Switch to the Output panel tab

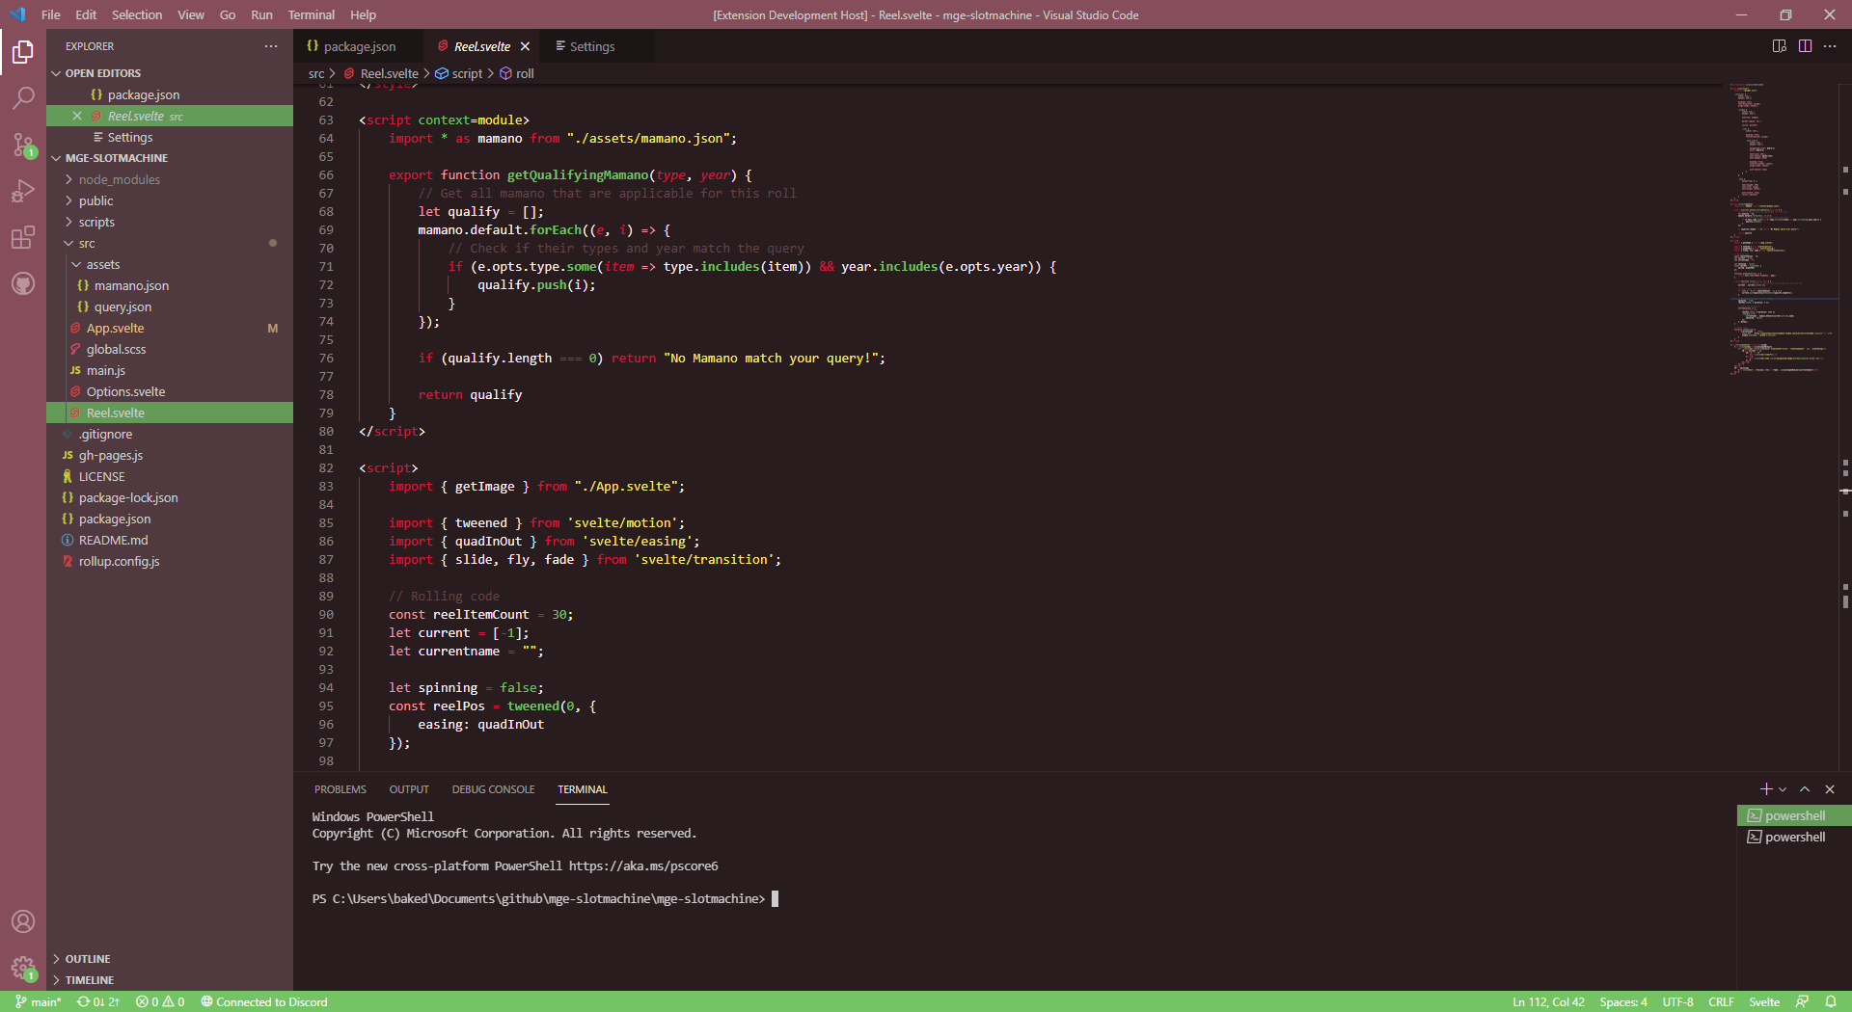pyautogui.click(x=409, y=789)
